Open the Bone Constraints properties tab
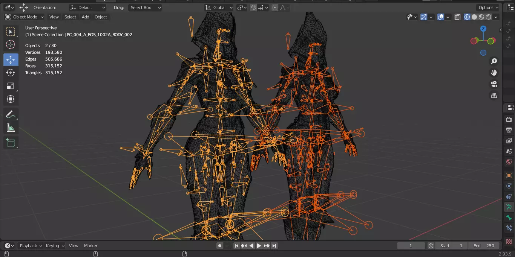Image resolution: width=515 pixels, height=257 pixels. (x=509, y=228)
